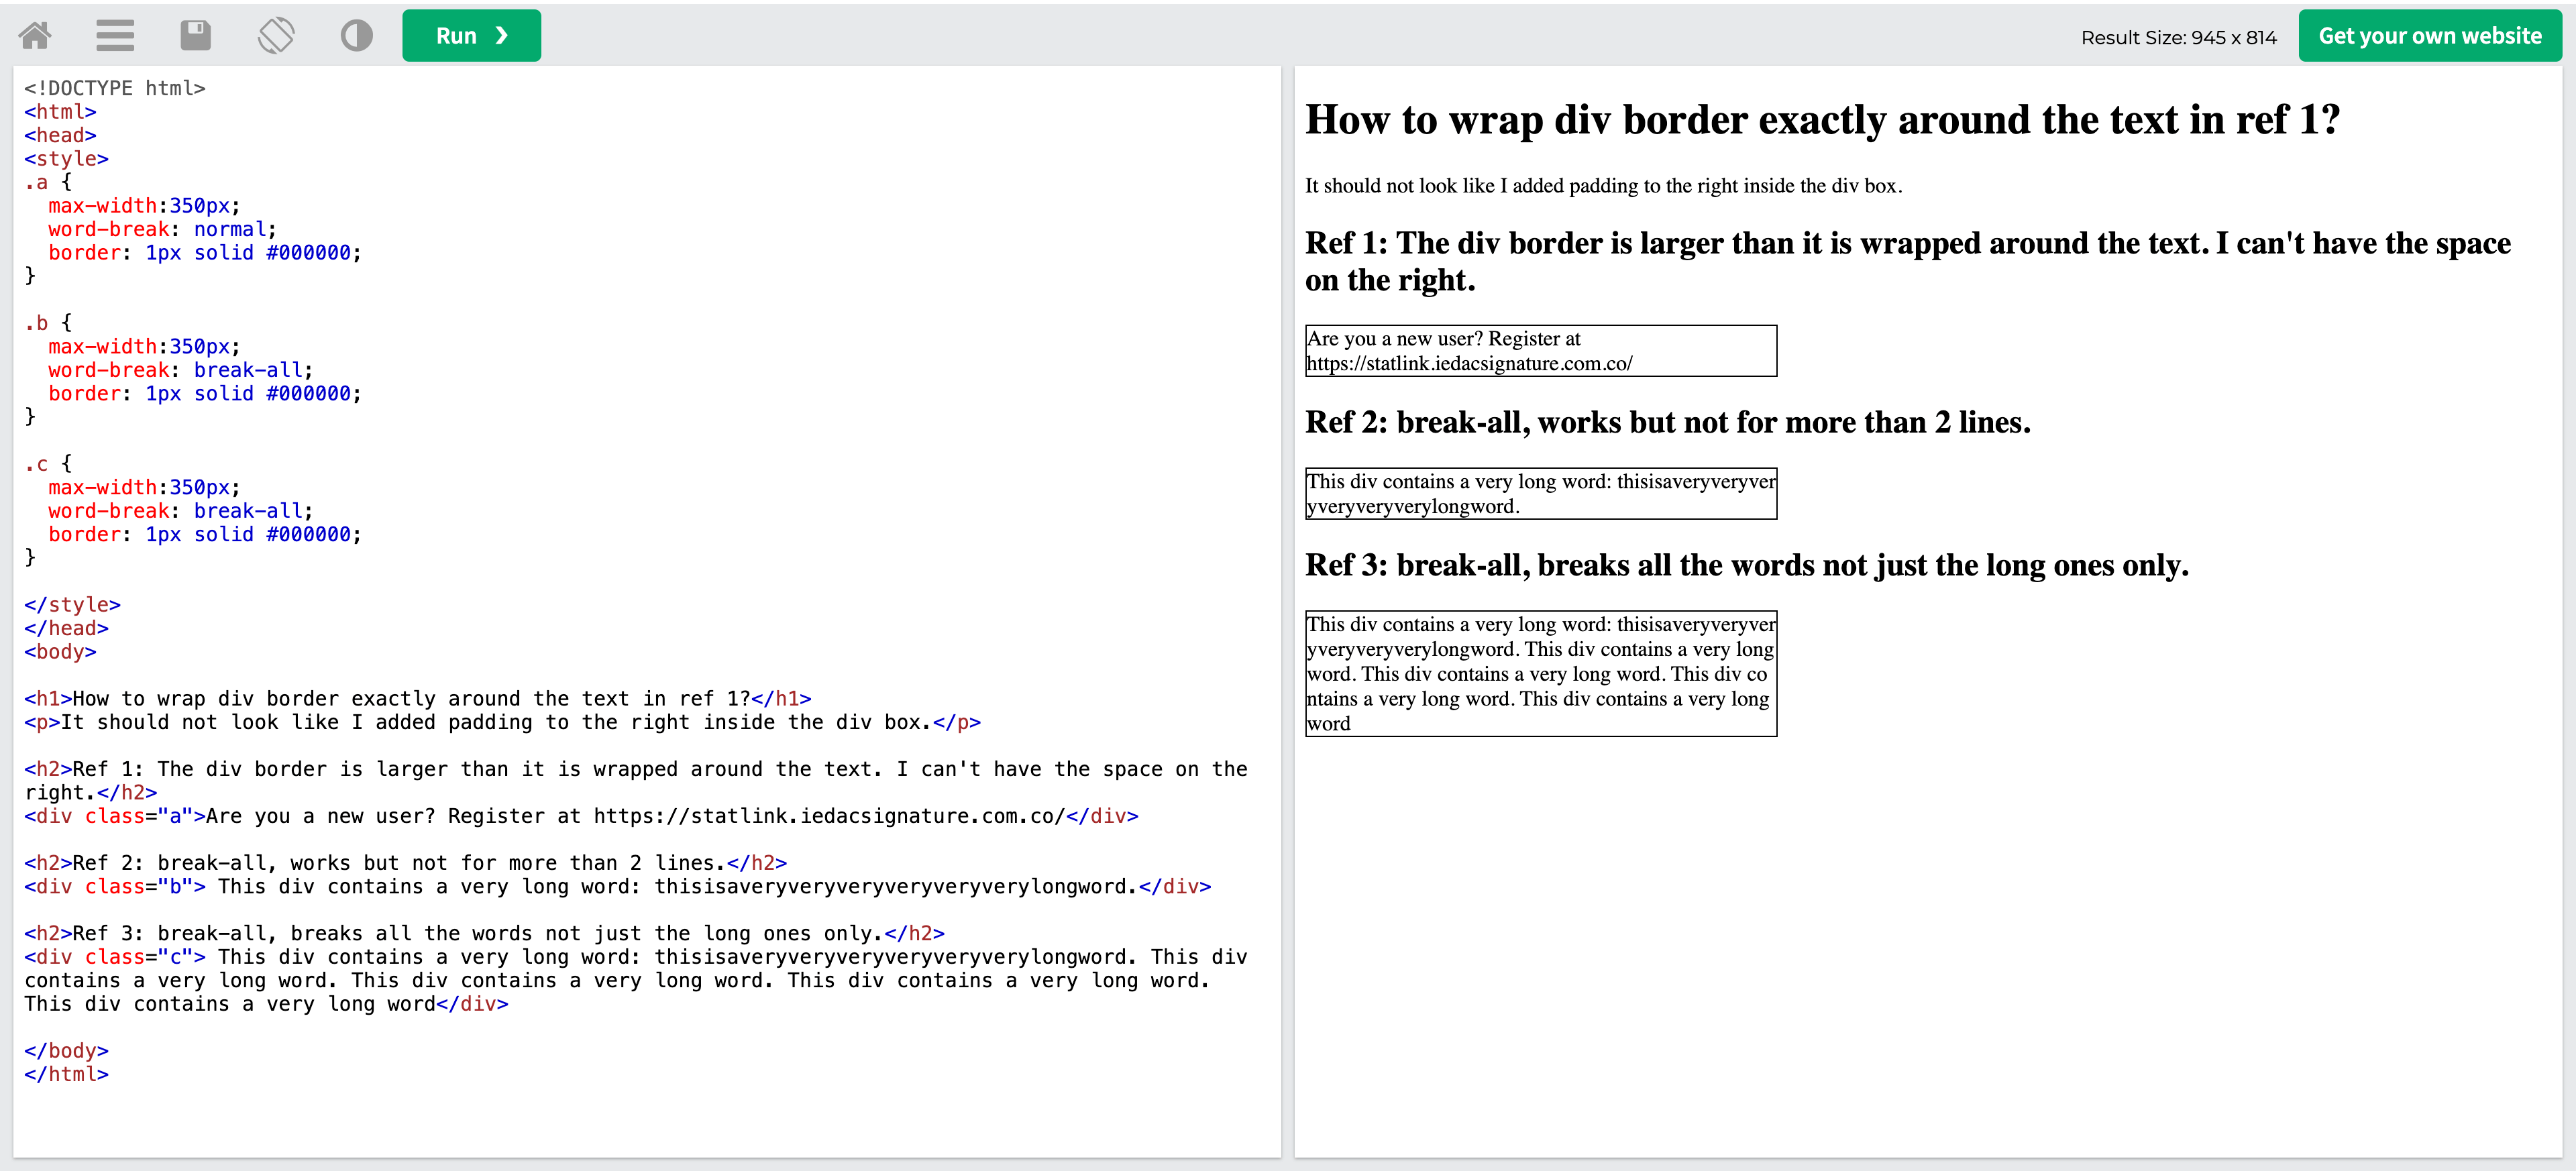
Task: Click the 'Ref 3: break-all' heading in result
Action: coord(1746,566)
